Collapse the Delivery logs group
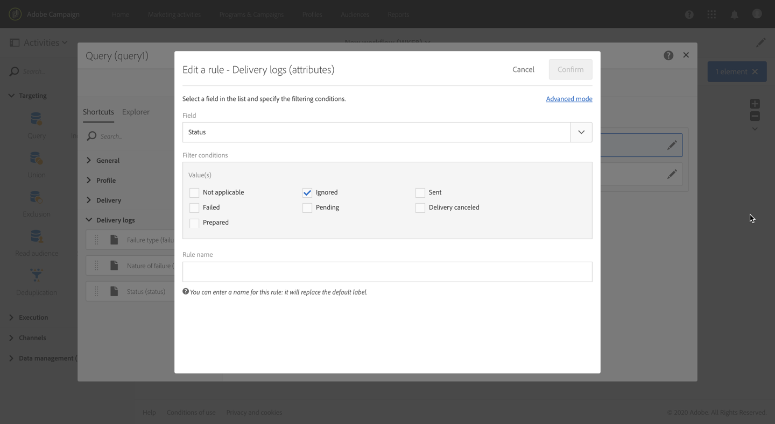 (89, 220)
